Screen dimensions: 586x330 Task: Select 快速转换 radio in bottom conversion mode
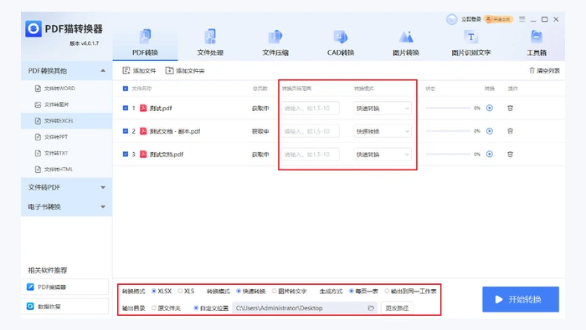pyautogui.click(x=239, y=291)
